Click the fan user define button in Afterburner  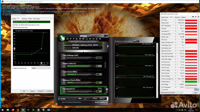point(107,90)
